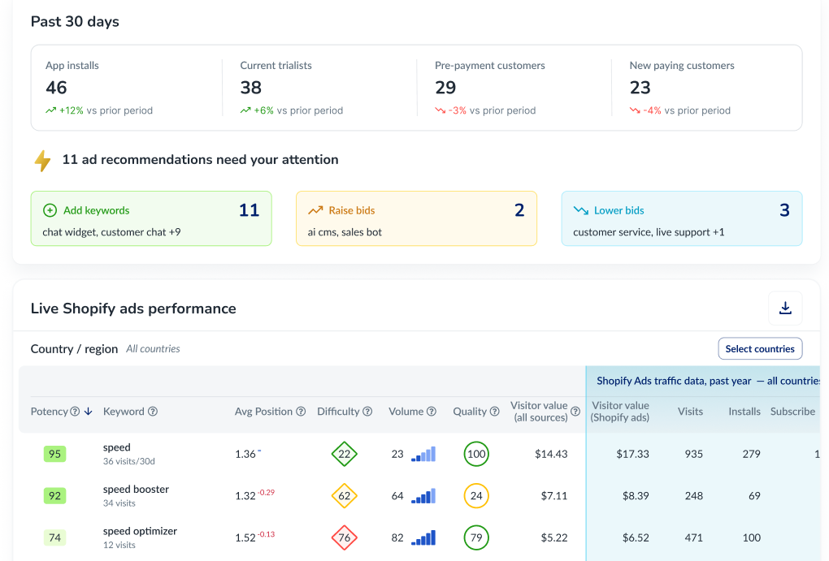The image size is (829, 561).
Task: Click avg position 1.36 value
Action: click(x=245, y=455)
